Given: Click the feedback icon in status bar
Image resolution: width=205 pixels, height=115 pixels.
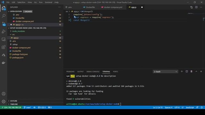Looking at the screenshot, I should click(197, 107).
